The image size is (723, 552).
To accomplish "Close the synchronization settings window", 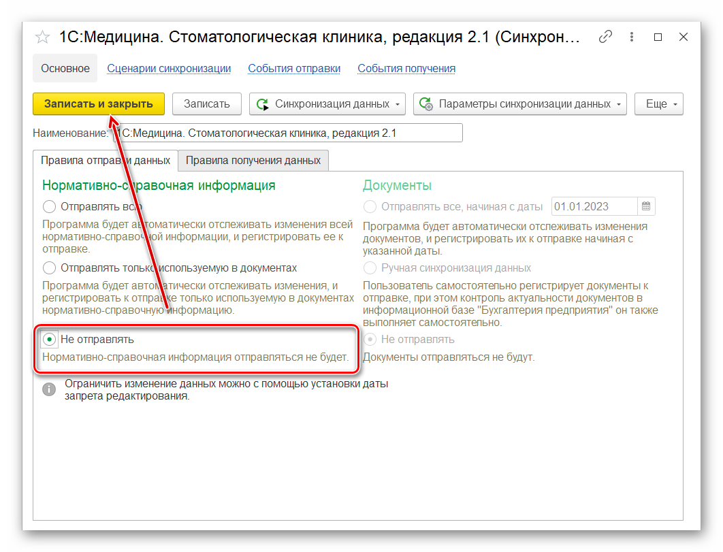I will (x=684, y=37).
